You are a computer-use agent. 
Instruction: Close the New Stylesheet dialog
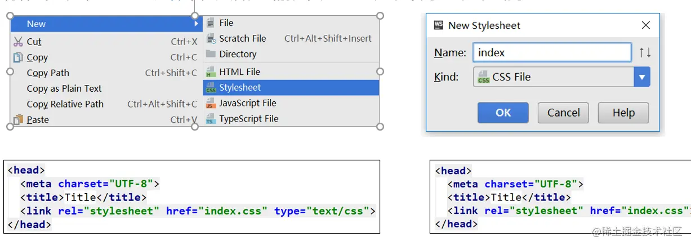point(646,25)
